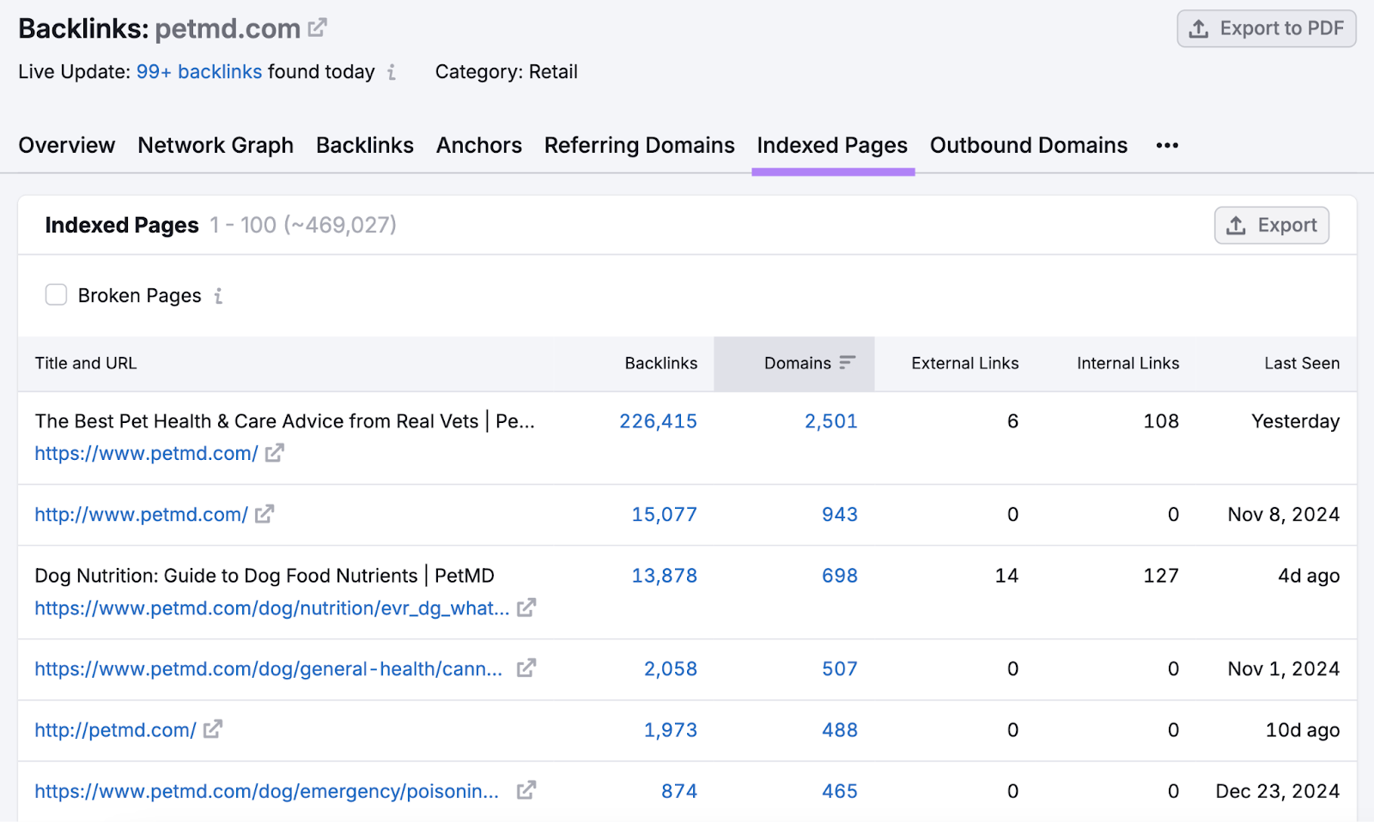Open external link icon for http://petmd.com/
This screenshot has height=822, width=1374.
tap(213, 729)
